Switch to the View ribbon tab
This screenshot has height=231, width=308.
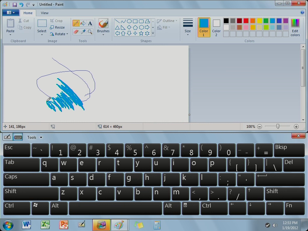point(45,13)
